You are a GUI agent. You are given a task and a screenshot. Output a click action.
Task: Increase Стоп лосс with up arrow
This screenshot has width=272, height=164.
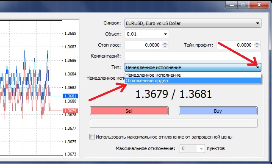pos(165,43)
